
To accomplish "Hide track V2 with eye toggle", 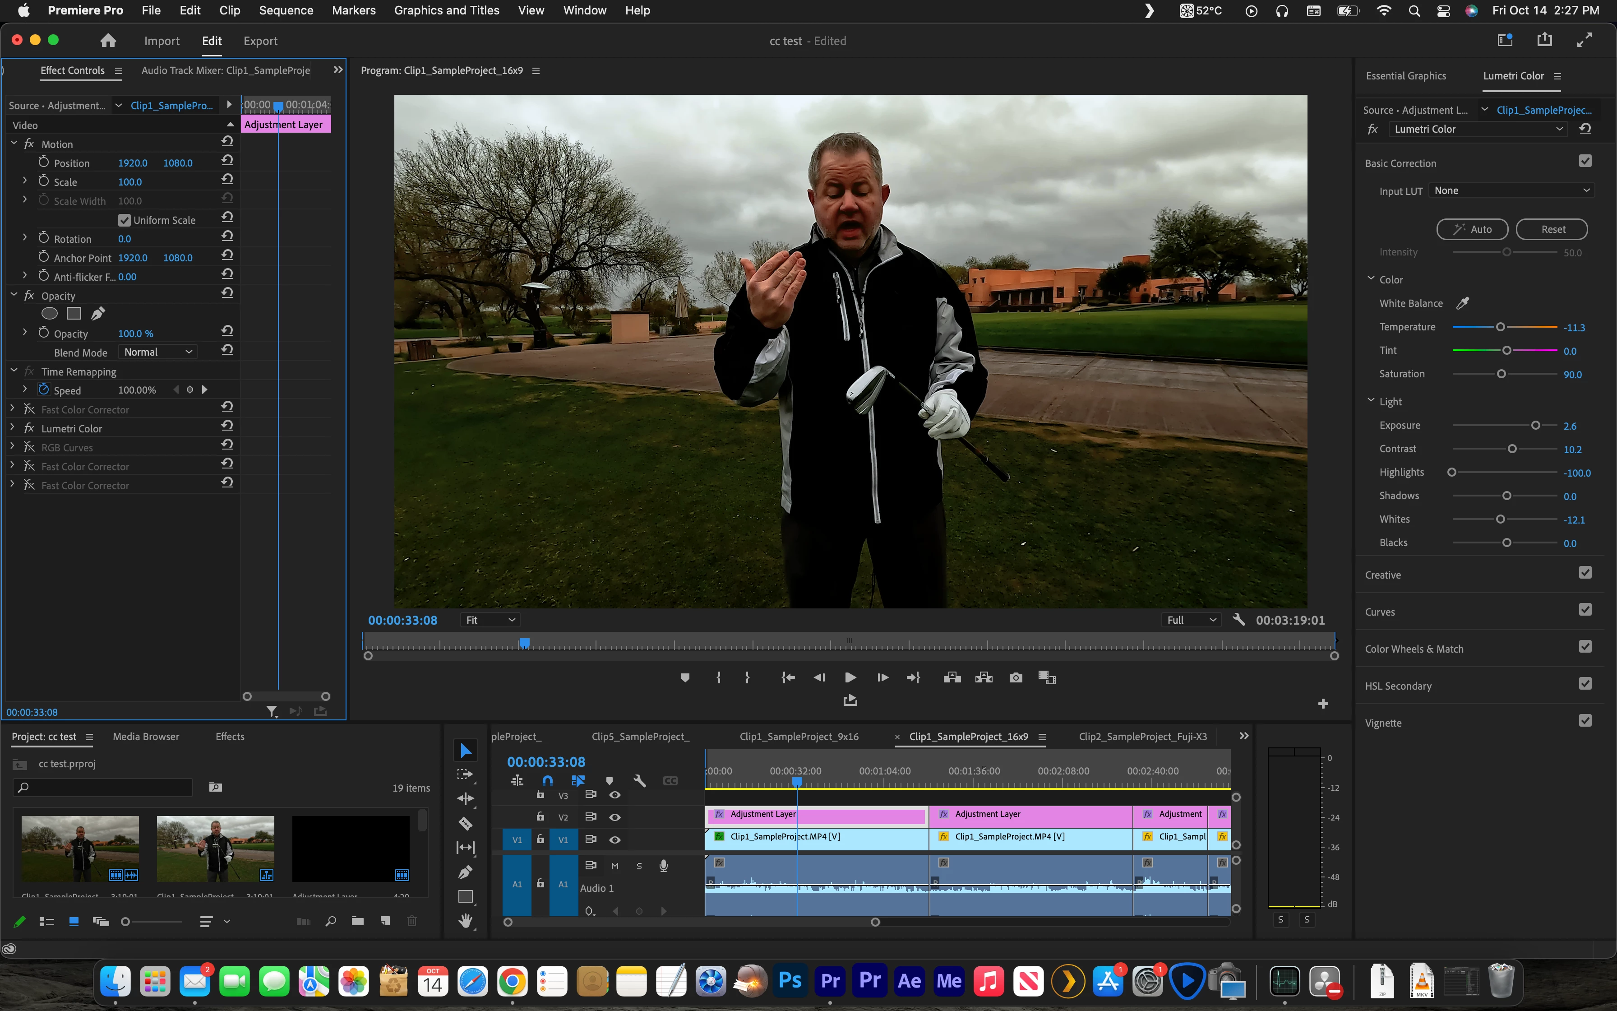I will point(615,817).
